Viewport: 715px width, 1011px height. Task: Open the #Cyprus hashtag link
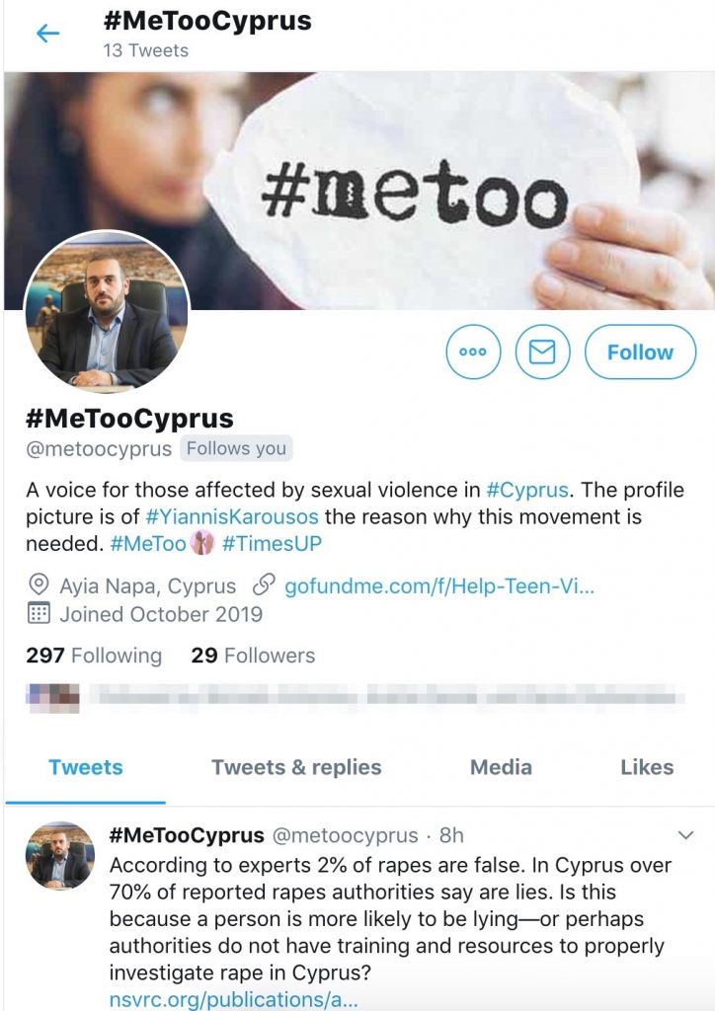coord(526,490)
